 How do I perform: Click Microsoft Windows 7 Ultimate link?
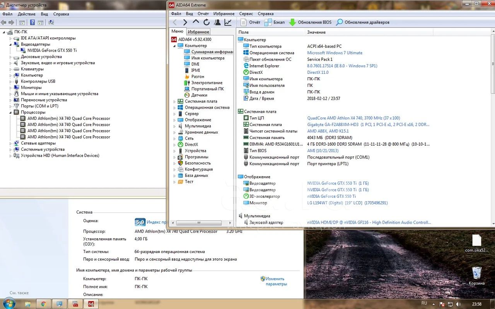click(x=335, y=53)
